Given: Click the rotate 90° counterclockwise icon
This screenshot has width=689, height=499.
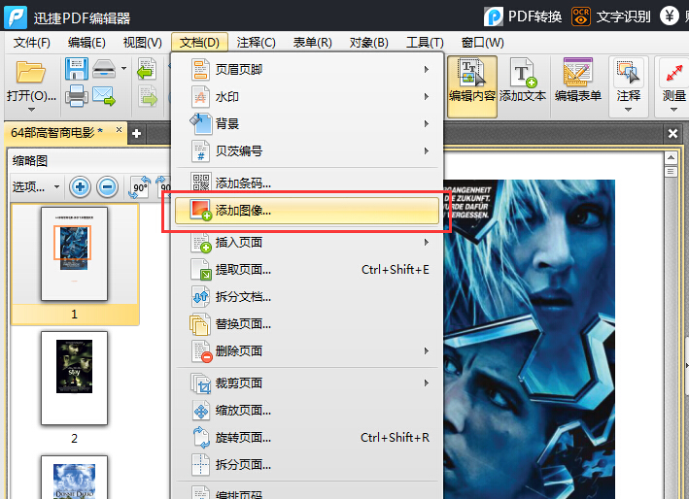Looking at the screenshot, I should 140,187.
